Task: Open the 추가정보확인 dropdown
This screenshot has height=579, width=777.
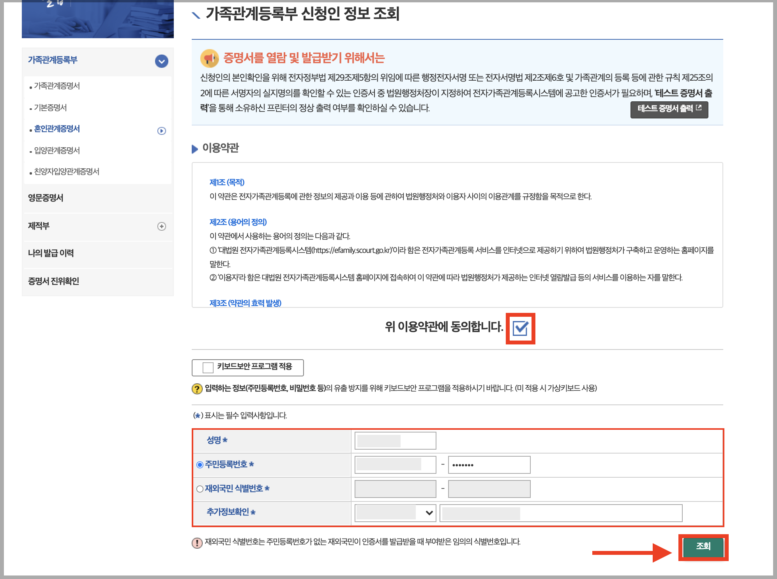Action: coord(395,512)
